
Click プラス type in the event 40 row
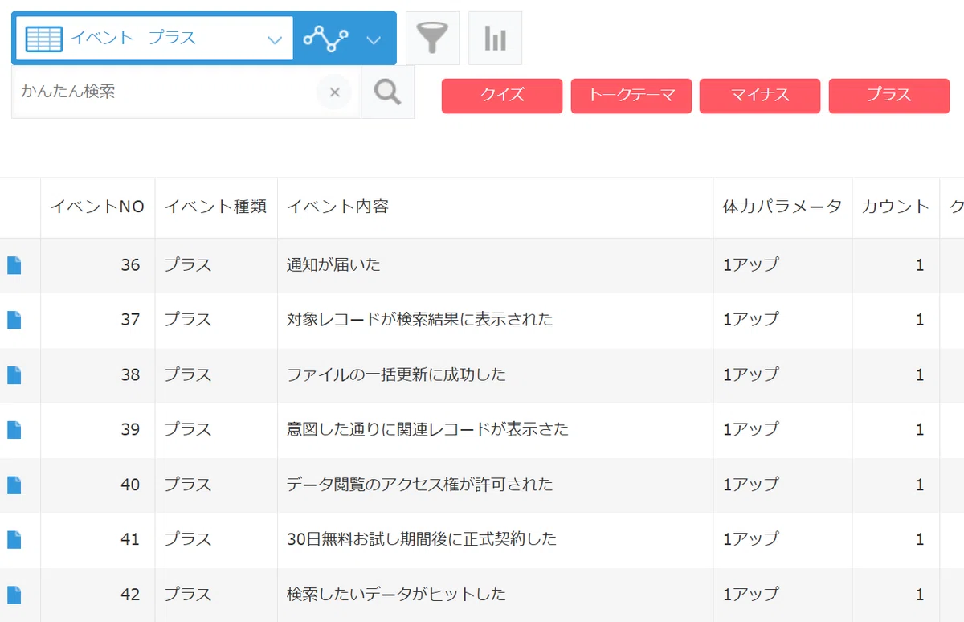point(188,485)
